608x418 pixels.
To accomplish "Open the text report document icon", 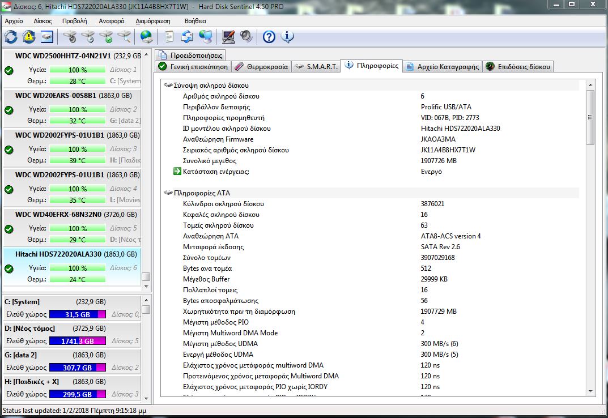I will point(169,37).
